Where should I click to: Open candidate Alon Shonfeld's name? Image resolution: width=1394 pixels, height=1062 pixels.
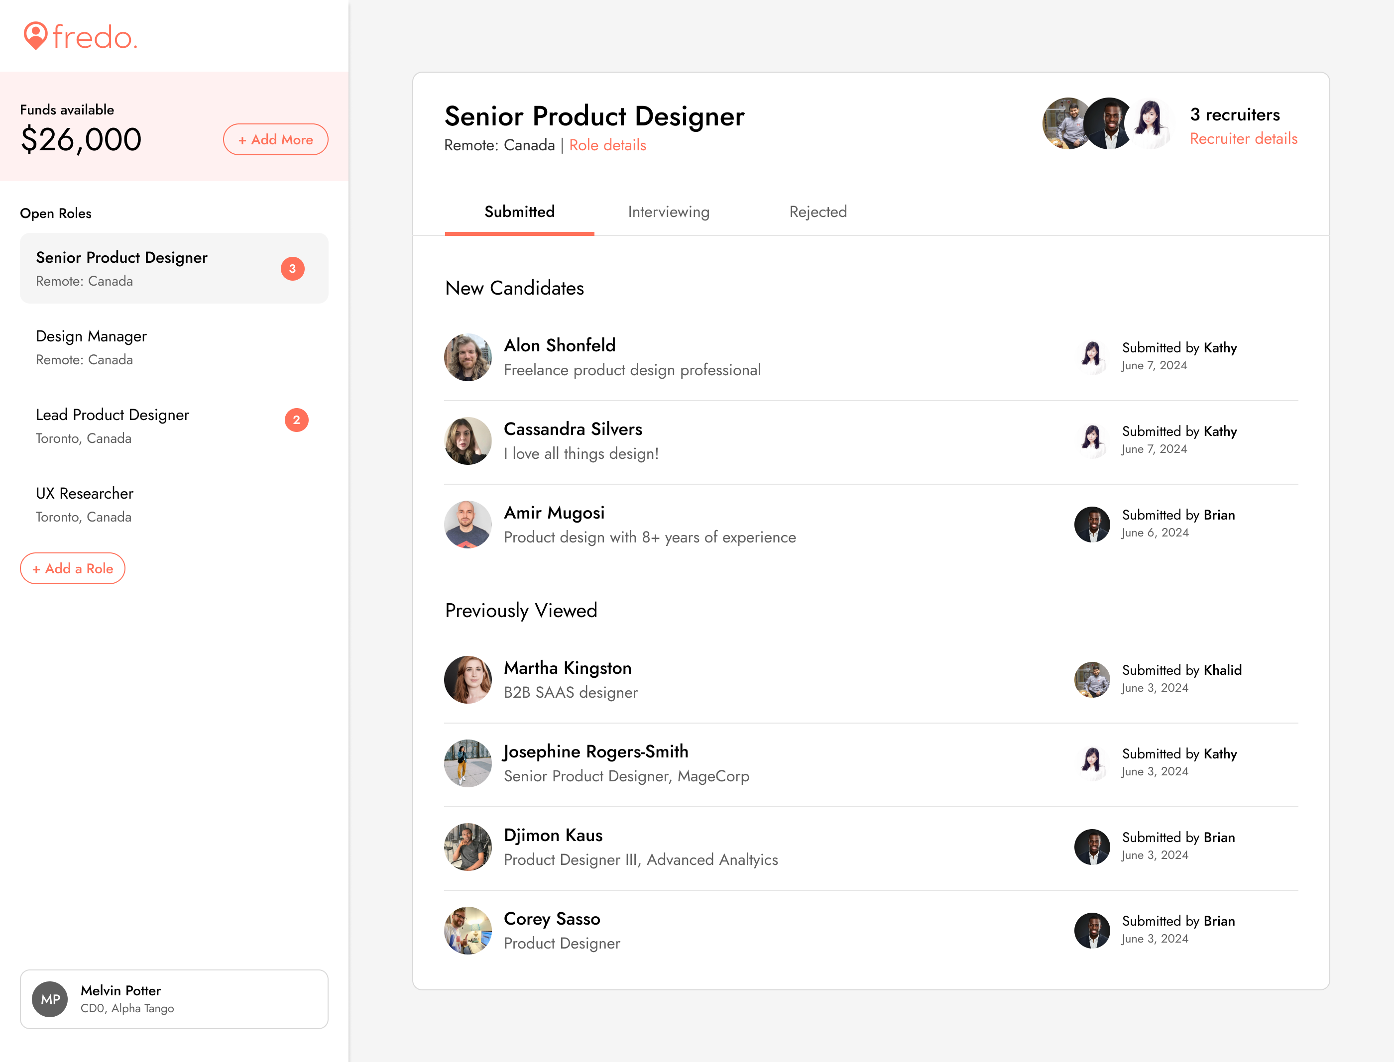560,345
